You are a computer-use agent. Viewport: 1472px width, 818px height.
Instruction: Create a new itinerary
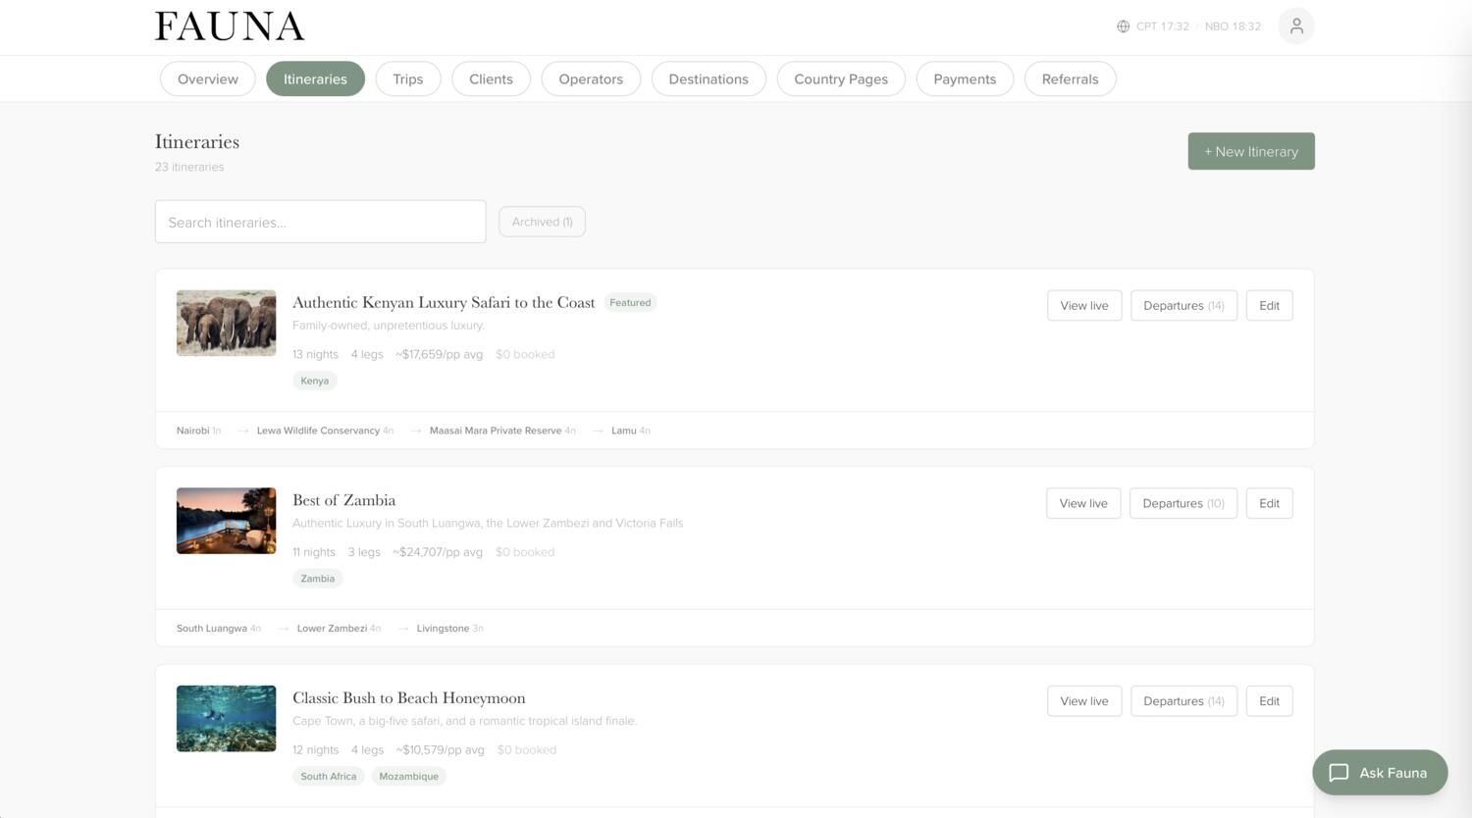[1251, 151]
